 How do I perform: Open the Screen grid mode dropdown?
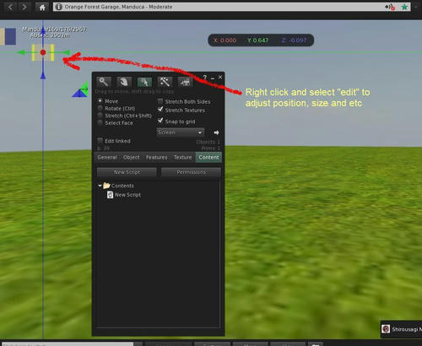pos(181,132)
